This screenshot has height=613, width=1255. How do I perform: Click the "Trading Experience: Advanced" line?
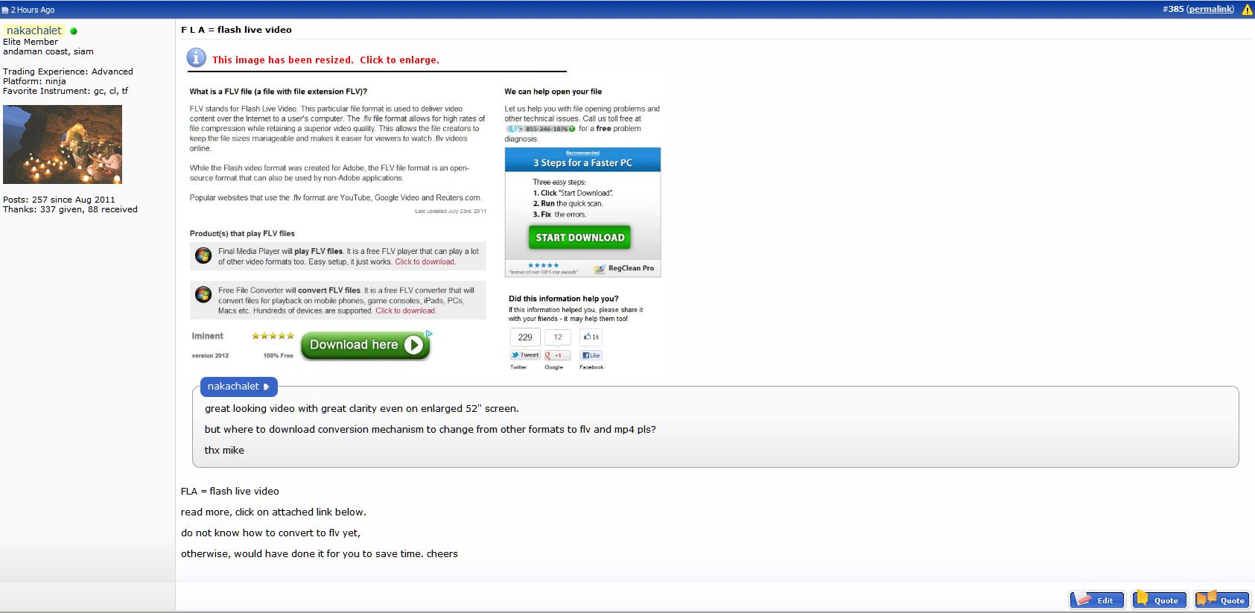point(68,72)
